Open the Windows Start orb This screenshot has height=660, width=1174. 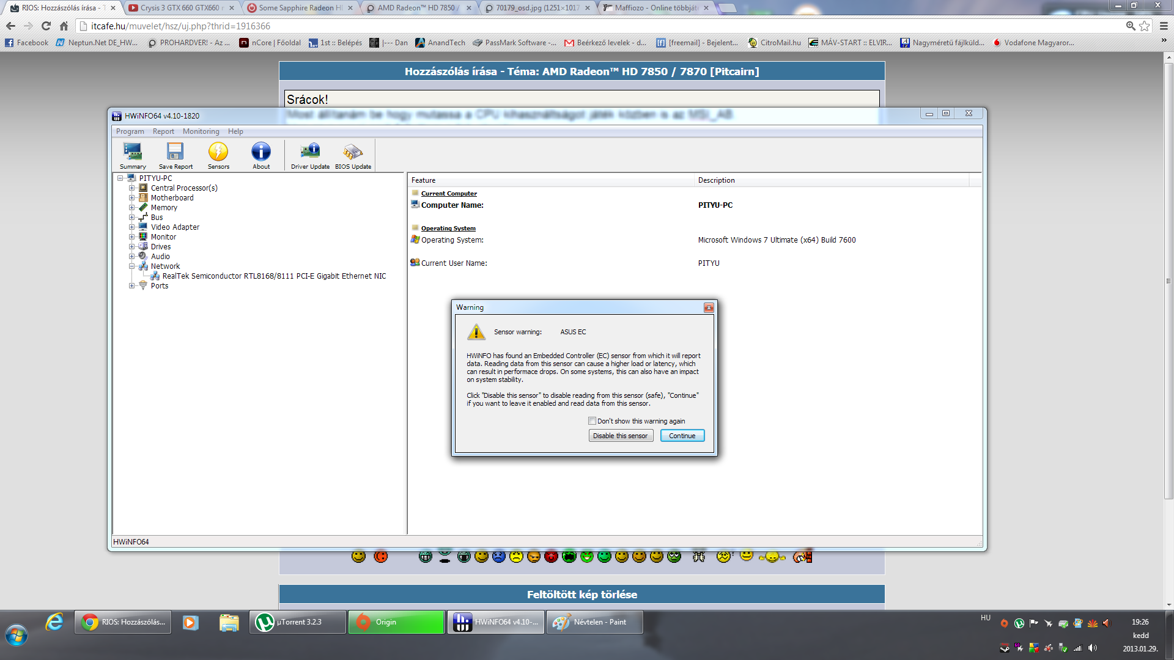(17, 636)
